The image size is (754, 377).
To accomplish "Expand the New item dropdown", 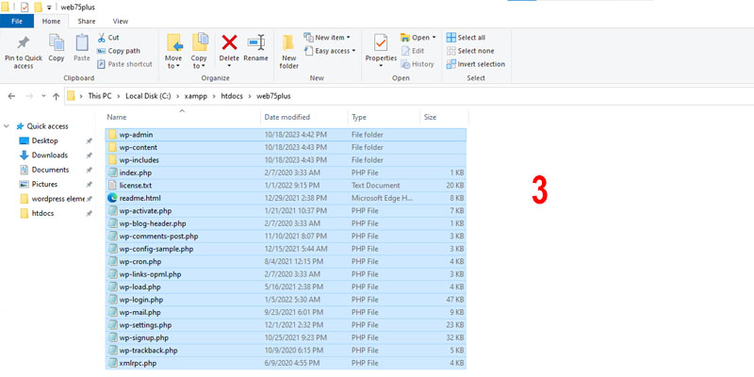I will 348,38.
